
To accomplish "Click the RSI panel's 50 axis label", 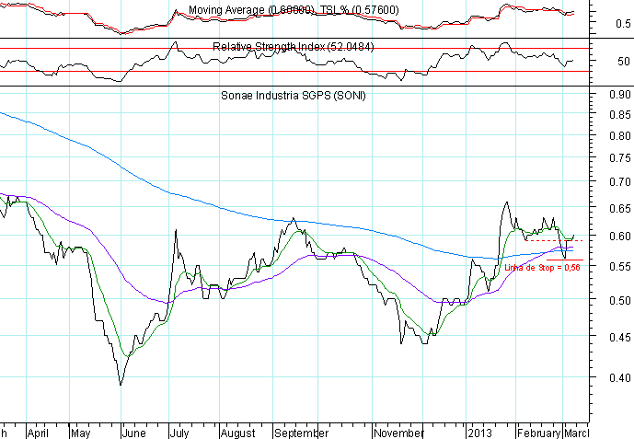I will tap(624, 62).
